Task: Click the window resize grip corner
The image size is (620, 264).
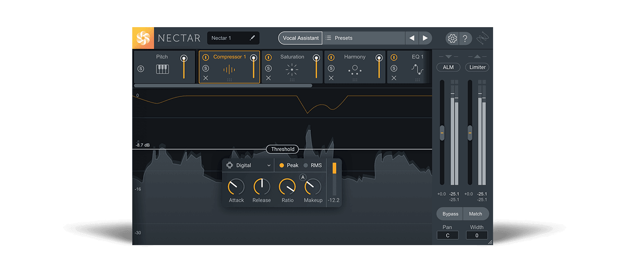Action: pyautogui.click(x=490, y=242)
